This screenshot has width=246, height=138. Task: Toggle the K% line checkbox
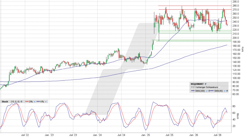tap(46, 102)
